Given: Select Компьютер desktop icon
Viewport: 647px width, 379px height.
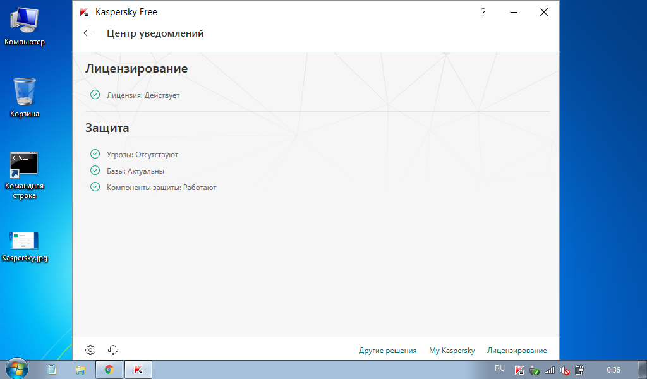Looking at the screenshot, I should [25, 27].
